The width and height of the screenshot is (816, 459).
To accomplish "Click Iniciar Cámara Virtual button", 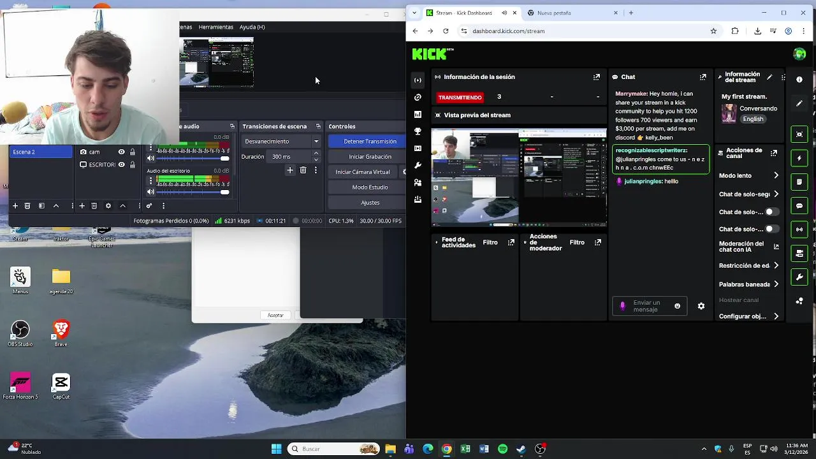I will click(363, 172).
